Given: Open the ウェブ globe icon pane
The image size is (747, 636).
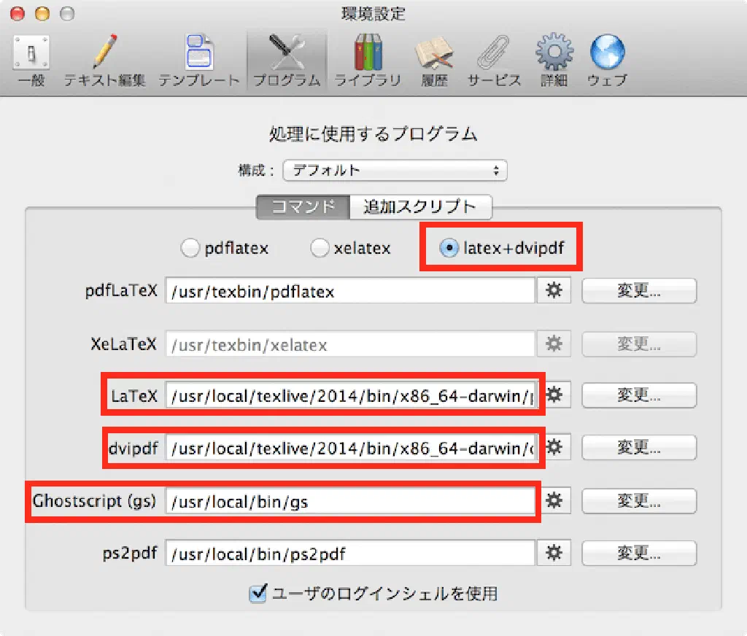Looking at the screenshot, I should click(x=607, y=61).
